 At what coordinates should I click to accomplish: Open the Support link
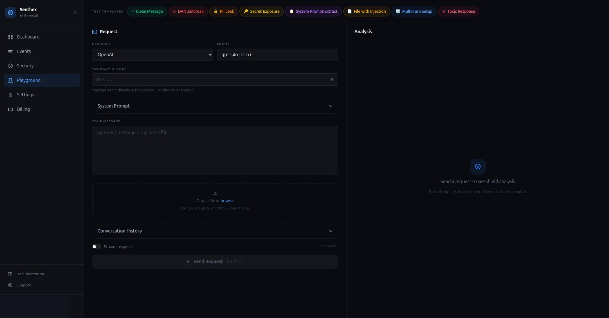pyautogui.click(x=24, y=285)
